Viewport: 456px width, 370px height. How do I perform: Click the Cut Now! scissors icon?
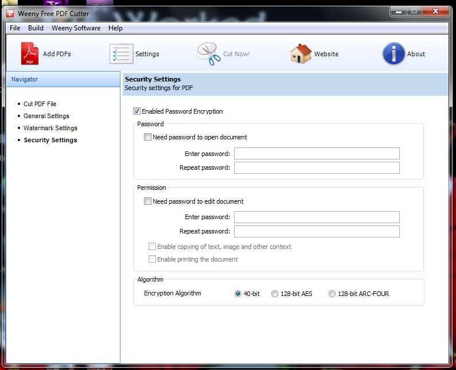pos(209,54)
